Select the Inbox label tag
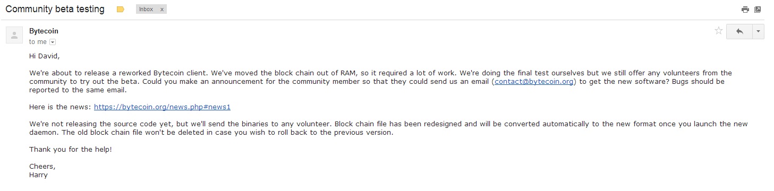Image resolution: width=774 pixels, height=191 pixels. (x=146, y=10)
